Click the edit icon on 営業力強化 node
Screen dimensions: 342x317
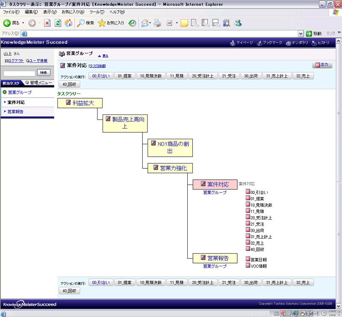pos(156,167)
